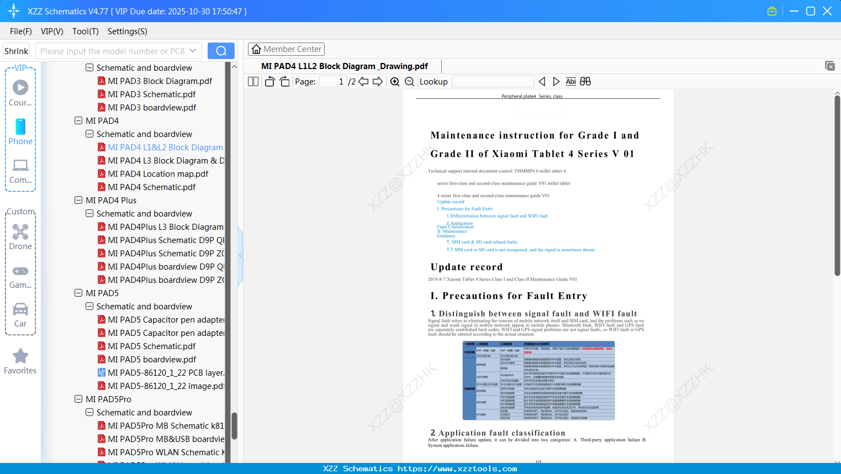Collapse the MI PAD4 Plus tree node
The height and width of the screenshot is (474, 841).
point(78,200)
